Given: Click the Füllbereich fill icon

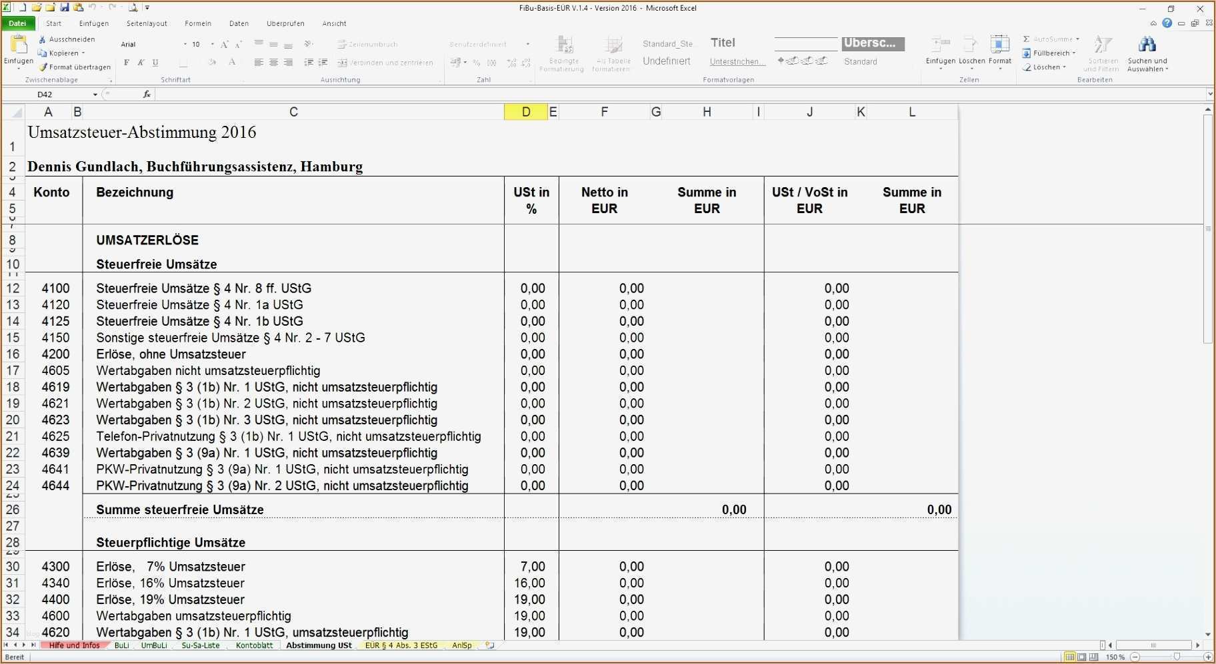Looking at the screenshot, I should (1027, 53).
